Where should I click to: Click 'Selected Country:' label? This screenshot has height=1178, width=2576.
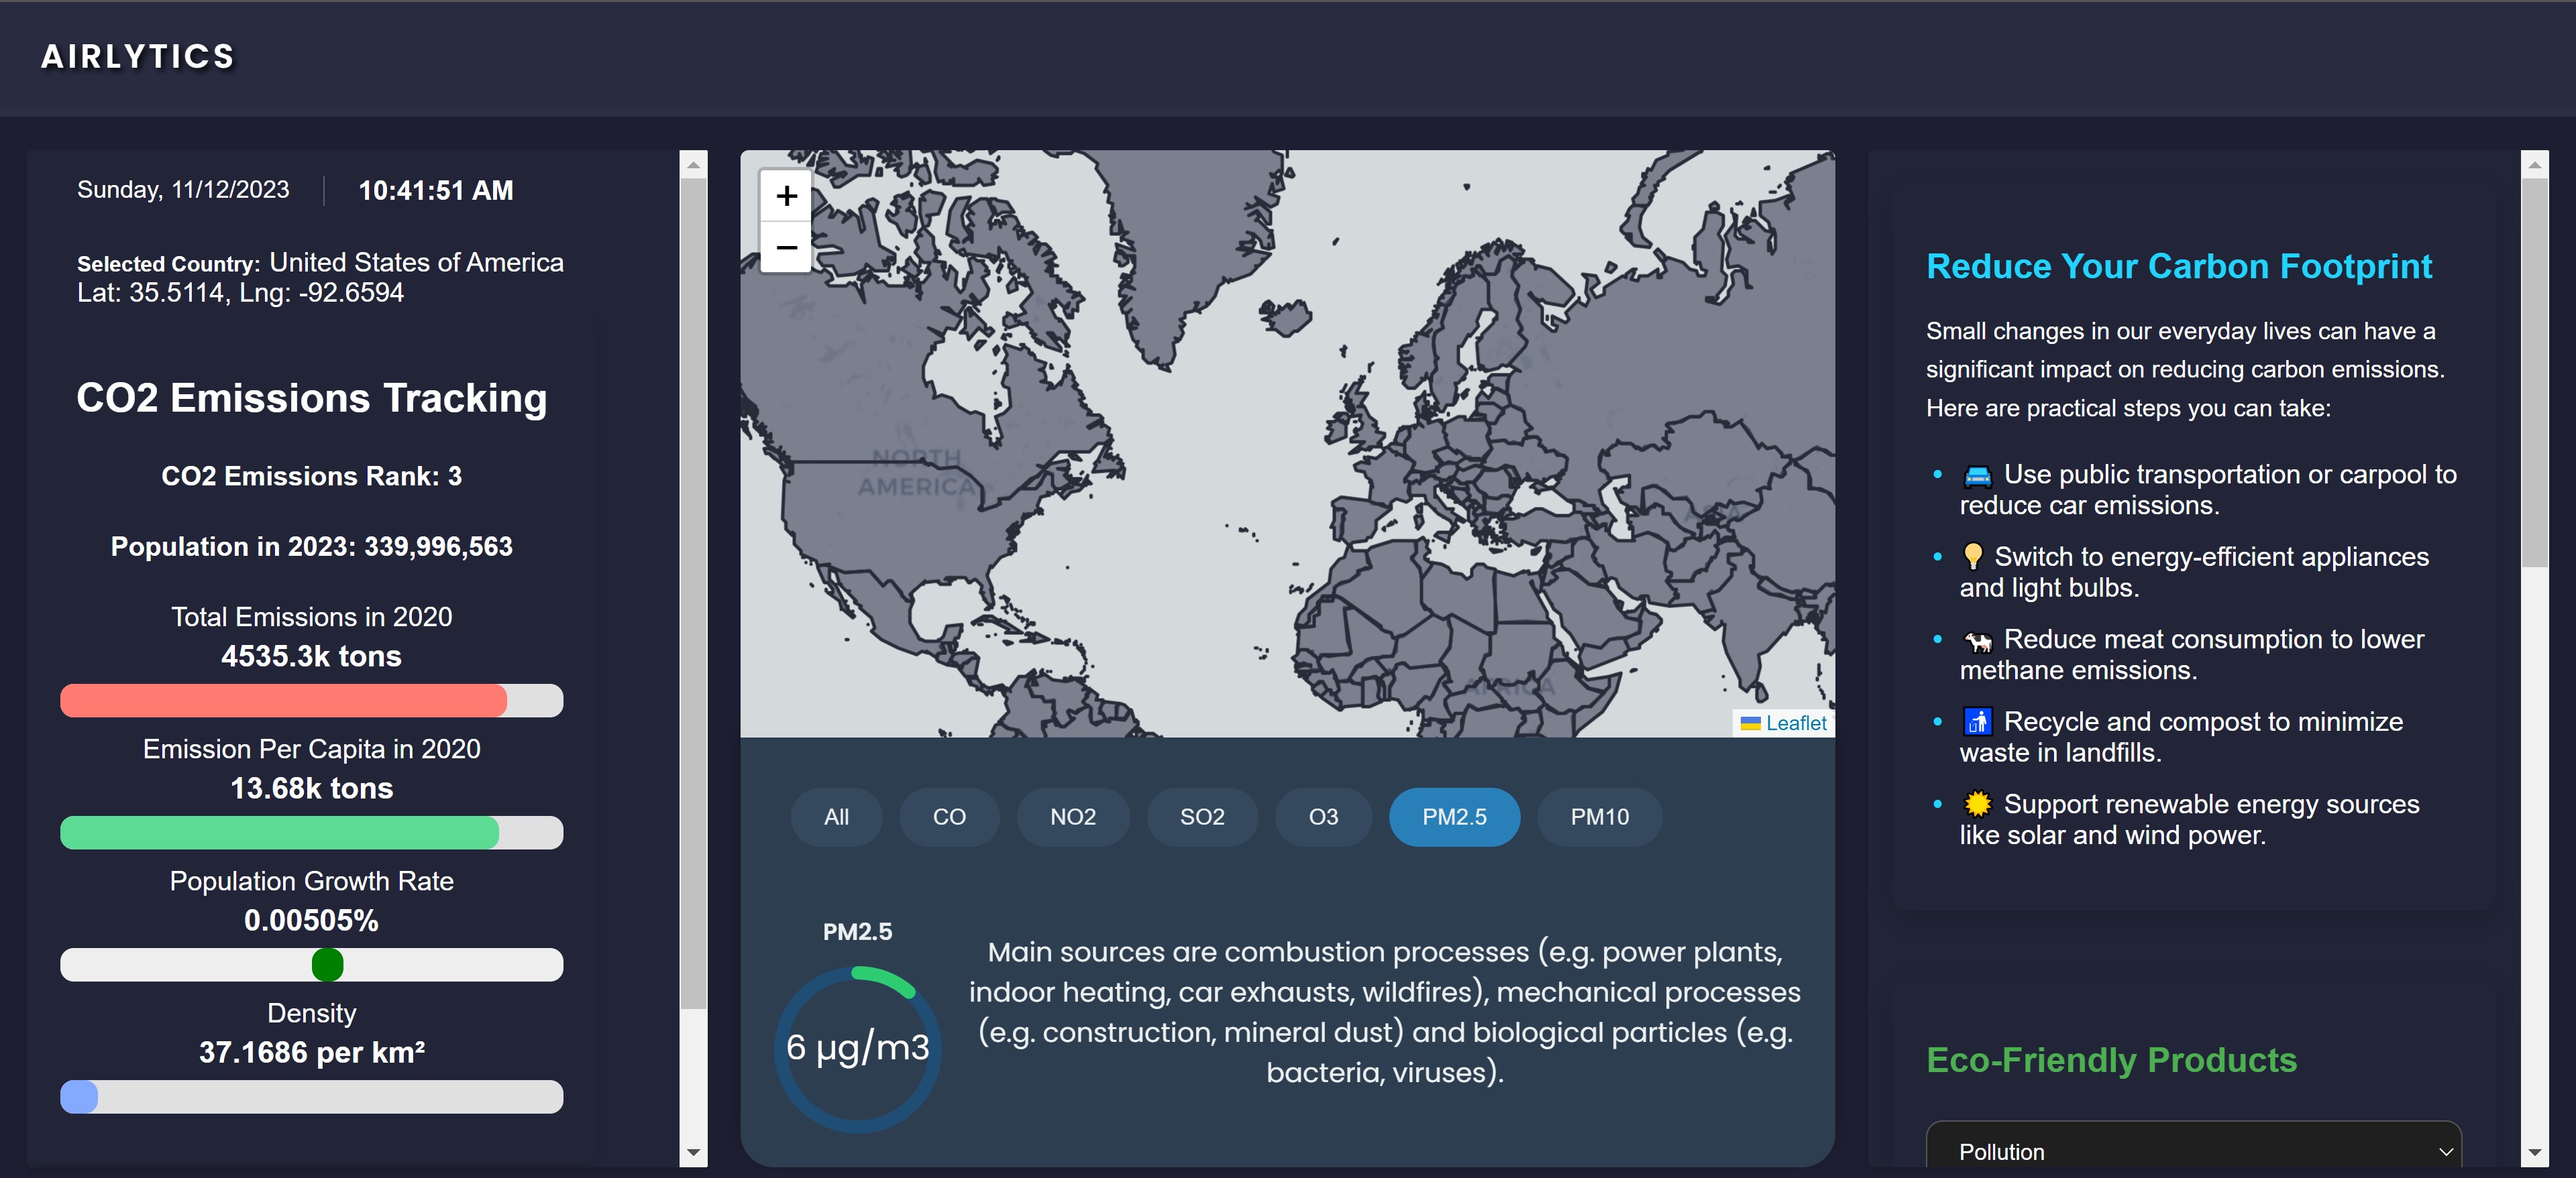tap(168, 265)
